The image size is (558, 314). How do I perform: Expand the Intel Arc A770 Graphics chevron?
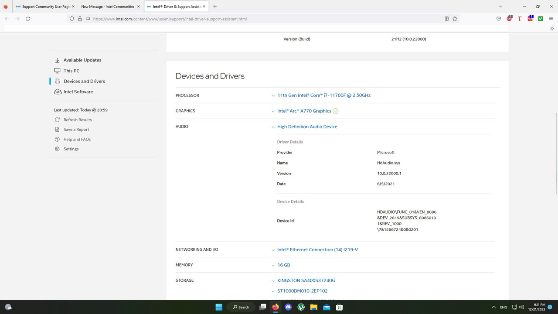(273, 111)
